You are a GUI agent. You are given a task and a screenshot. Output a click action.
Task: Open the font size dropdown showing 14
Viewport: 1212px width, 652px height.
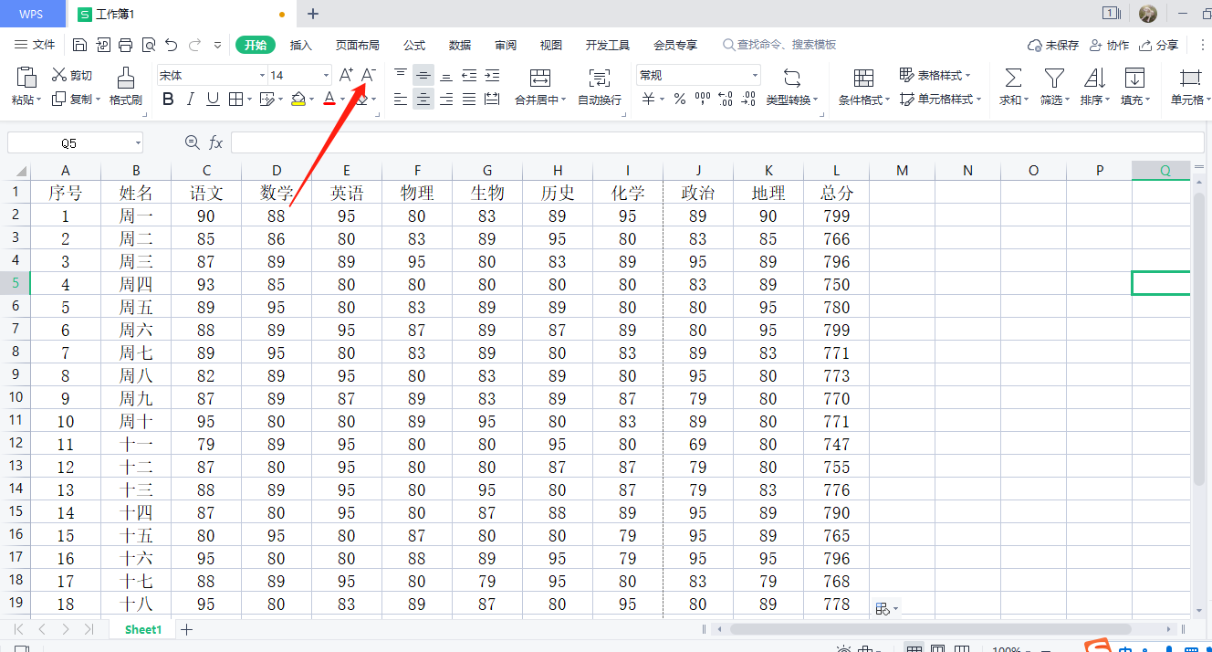coord(326,76)
